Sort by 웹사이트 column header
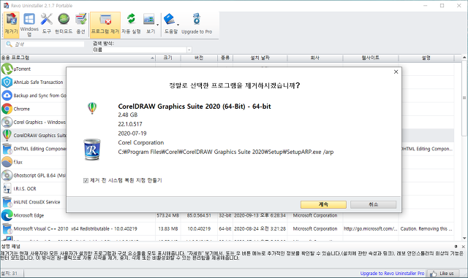 tap(371, 58)
